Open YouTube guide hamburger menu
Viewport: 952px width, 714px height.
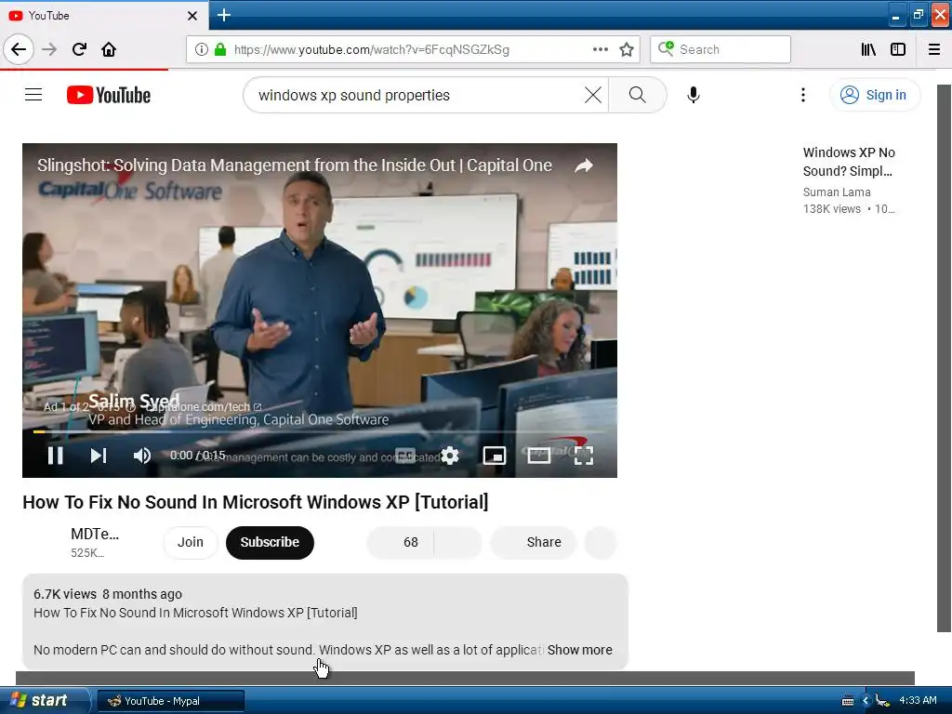click(33, 95)
